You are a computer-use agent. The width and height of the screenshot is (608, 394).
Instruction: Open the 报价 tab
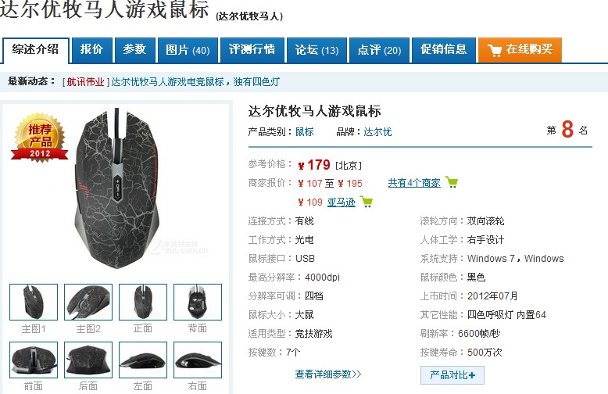coord(92,50)
